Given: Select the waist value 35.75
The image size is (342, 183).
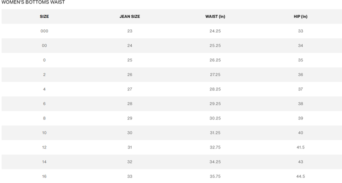Looking at the screenshot, I should [215, 176].
